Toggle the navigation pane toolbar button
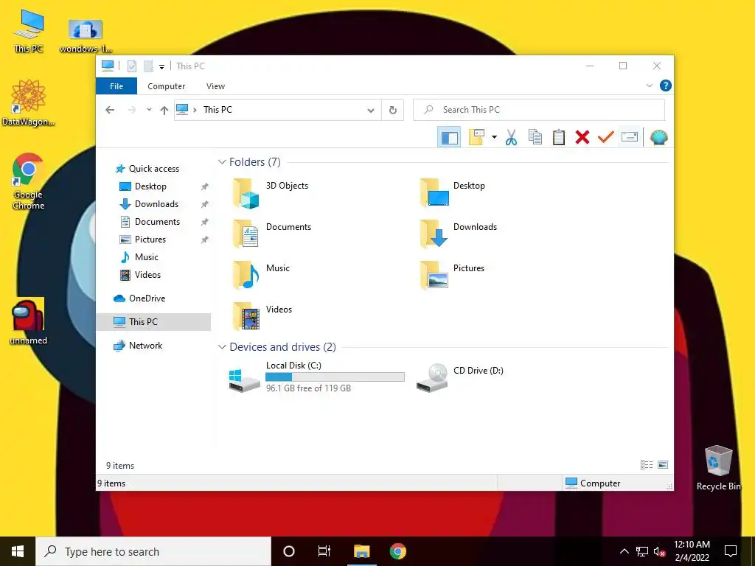 pyautogui.click(x=449, y=138)
